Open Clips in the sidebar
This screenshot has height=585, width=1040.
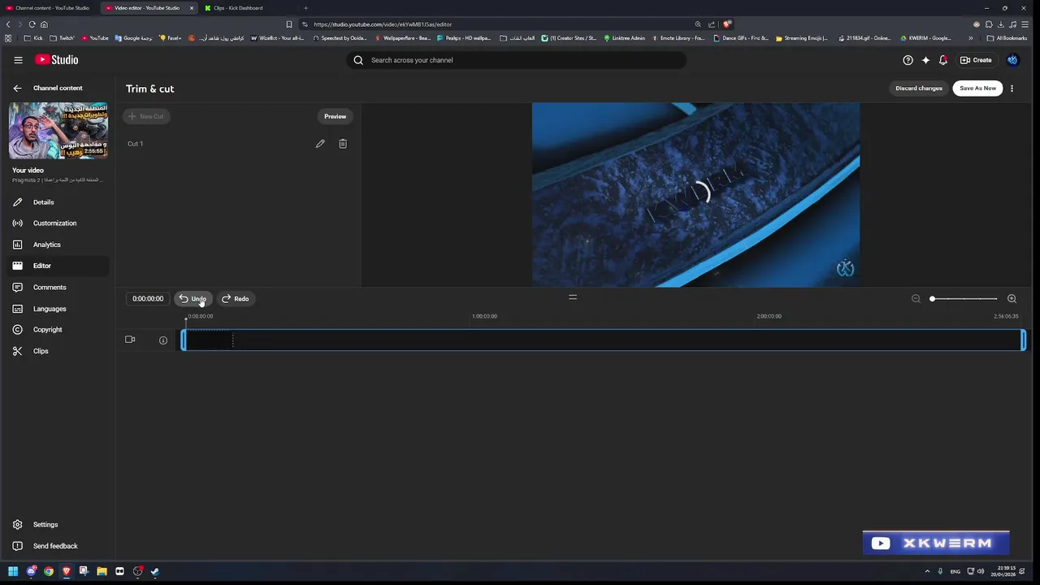click(57, 351)
